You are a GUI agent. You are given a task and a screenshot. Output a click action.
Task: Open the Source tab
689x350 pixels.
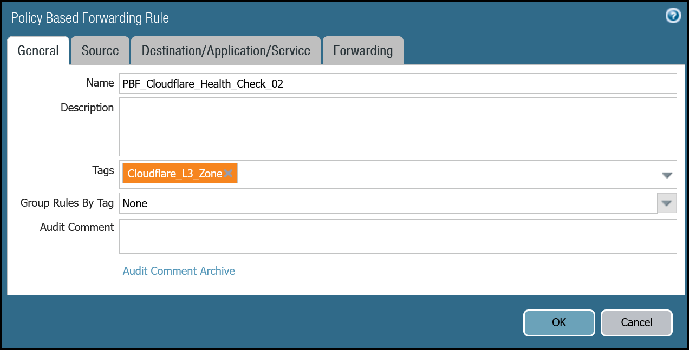coord(100,51)
